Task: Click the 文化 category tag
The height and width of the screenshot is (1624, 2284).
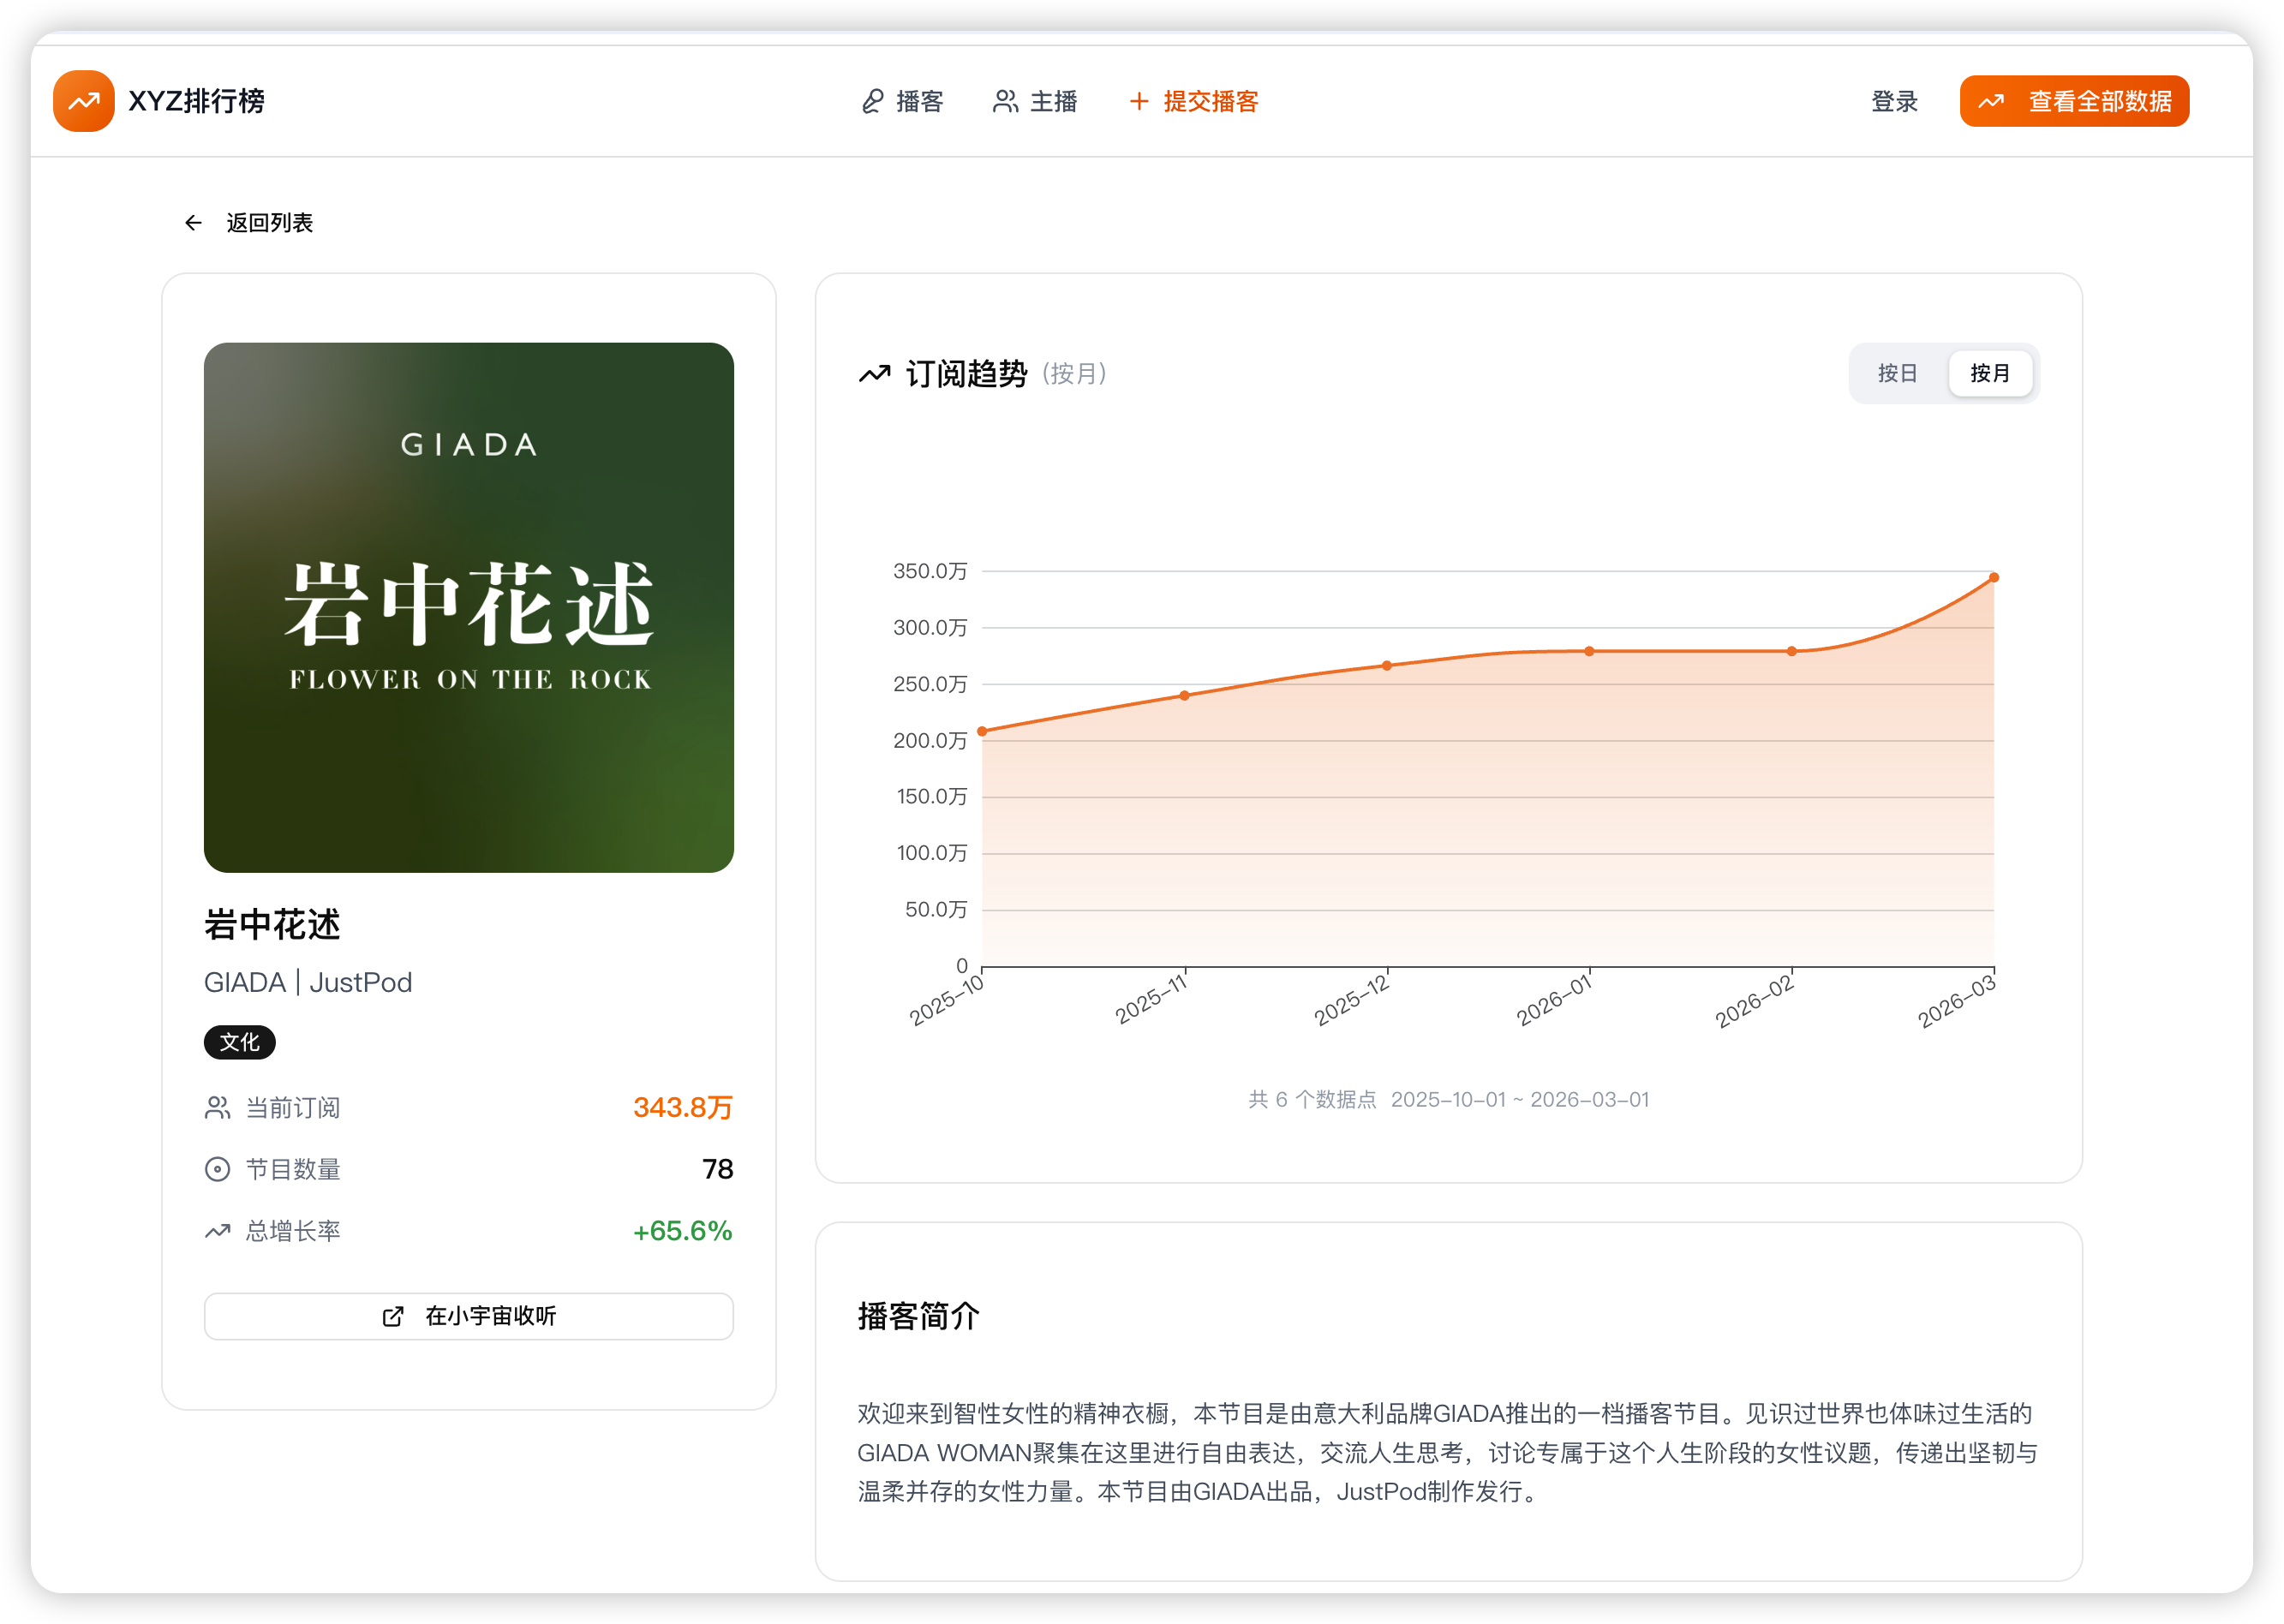Action: 239,1042
